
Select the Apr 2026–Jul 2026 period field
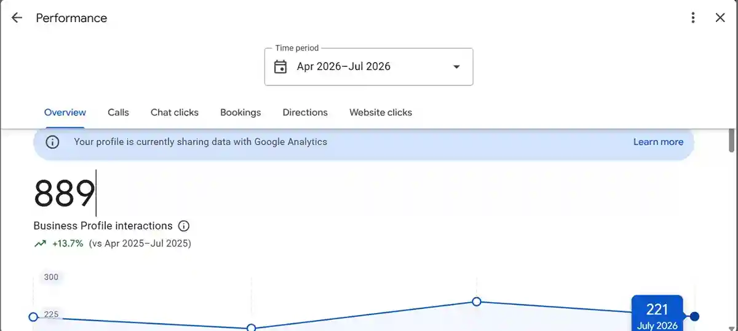pos(368,66)
